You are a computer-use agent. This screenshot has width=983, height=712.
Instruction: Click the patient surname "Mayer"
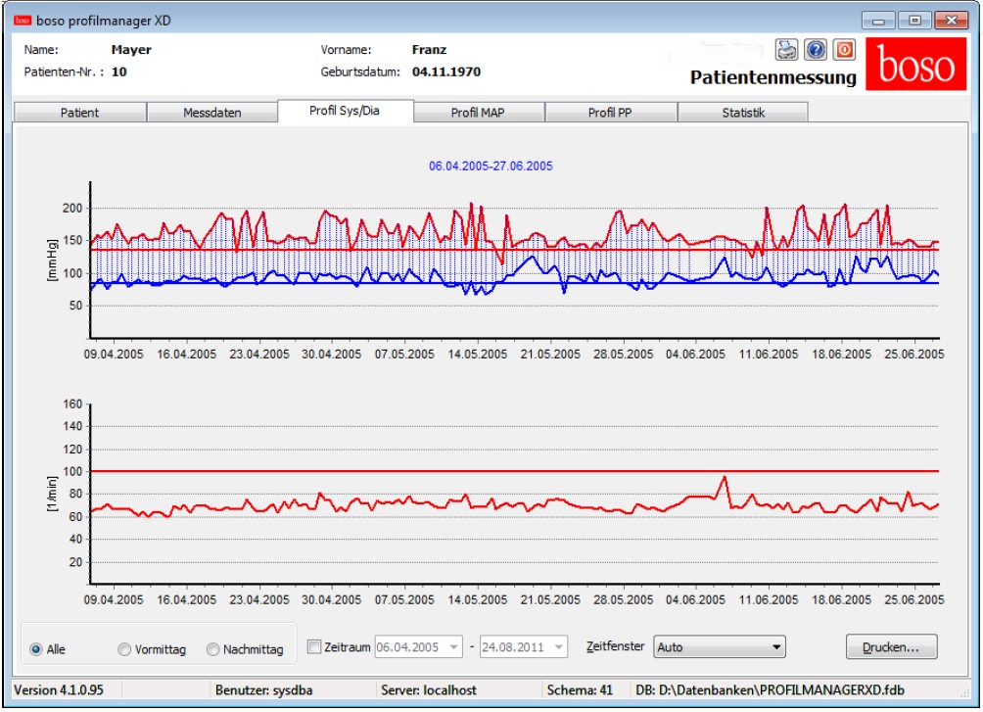click(131, 50)
